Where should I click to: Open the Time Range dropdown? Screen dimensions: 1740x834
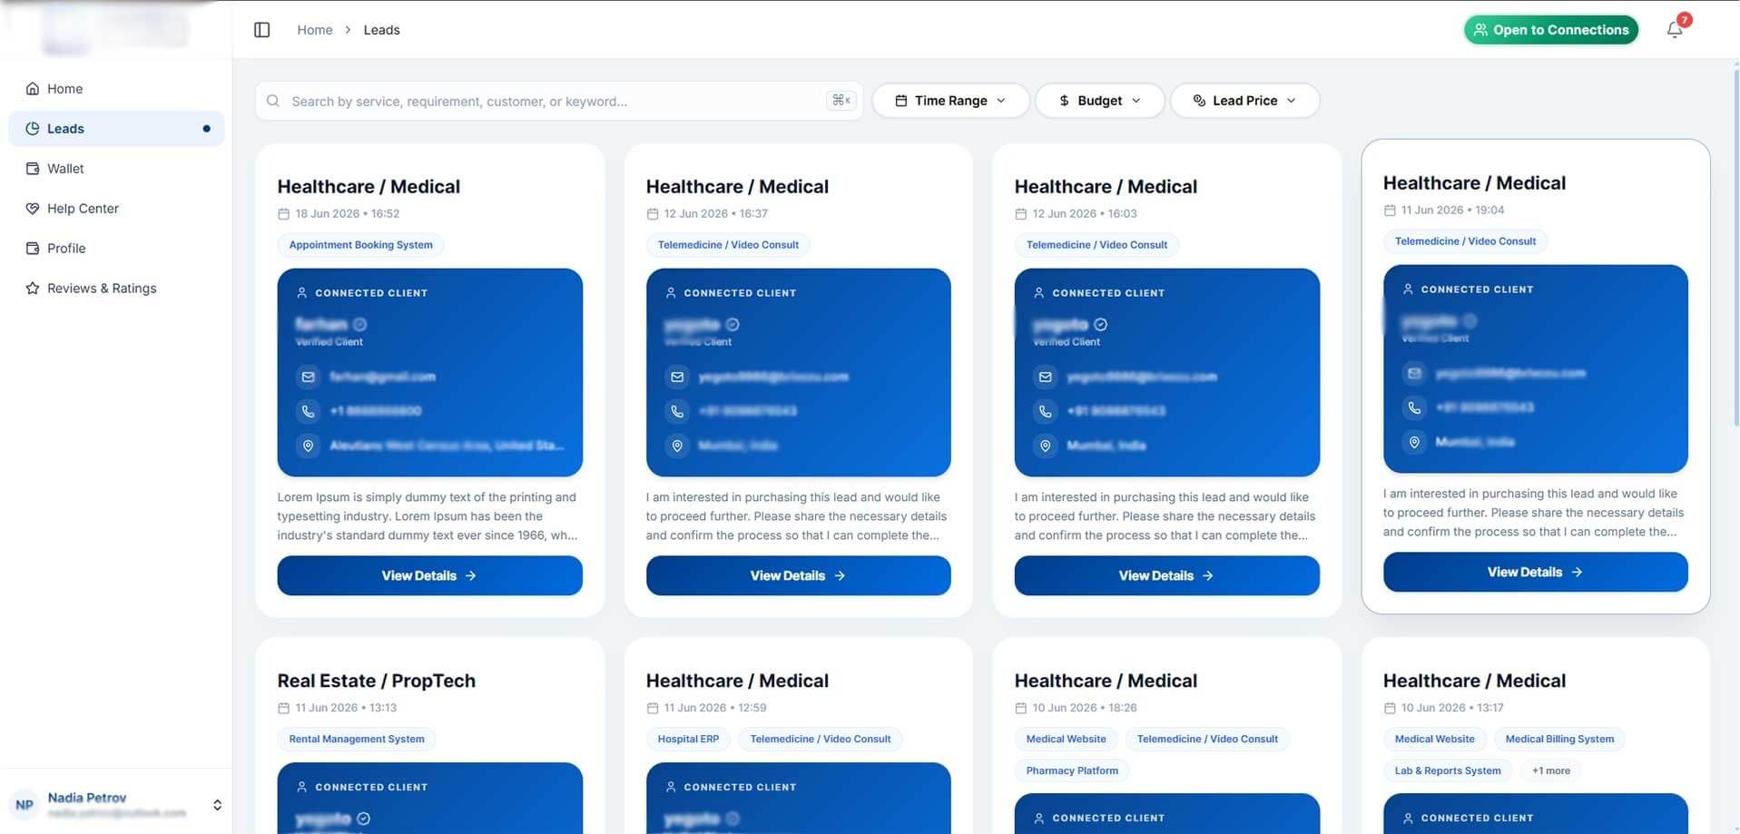[950, 101]
